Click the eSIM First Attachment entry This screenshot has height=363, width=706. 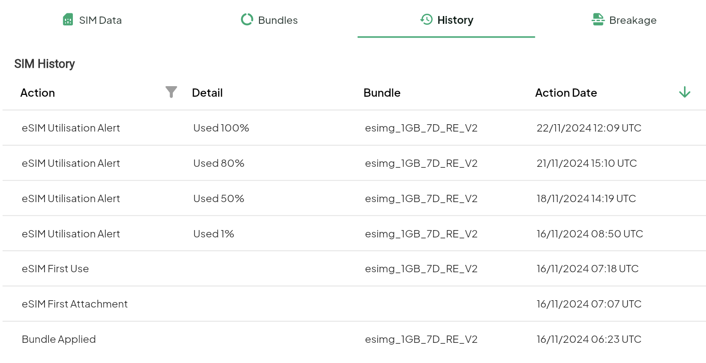(75, 304)
